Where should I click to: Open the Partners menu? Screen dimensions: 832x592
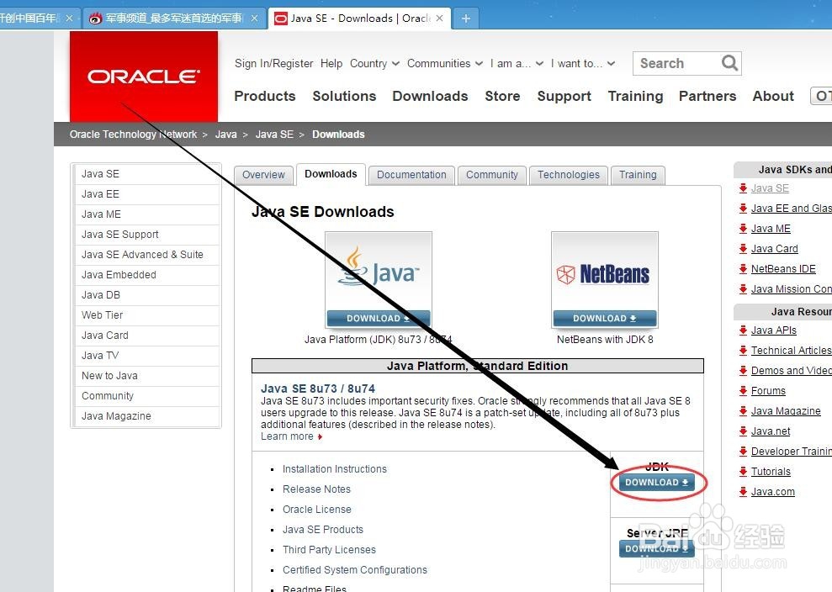point(707,96)
